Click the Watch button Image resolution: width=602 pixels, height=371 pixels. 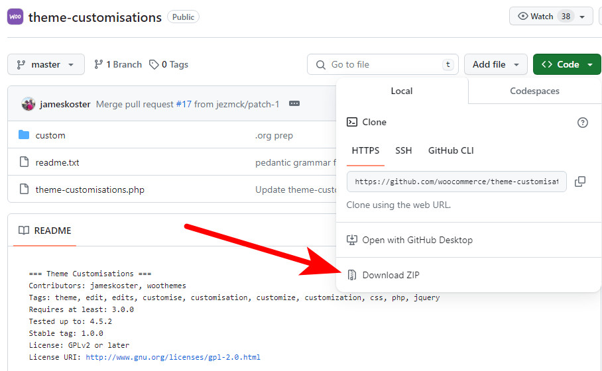(x=551, y=17)
